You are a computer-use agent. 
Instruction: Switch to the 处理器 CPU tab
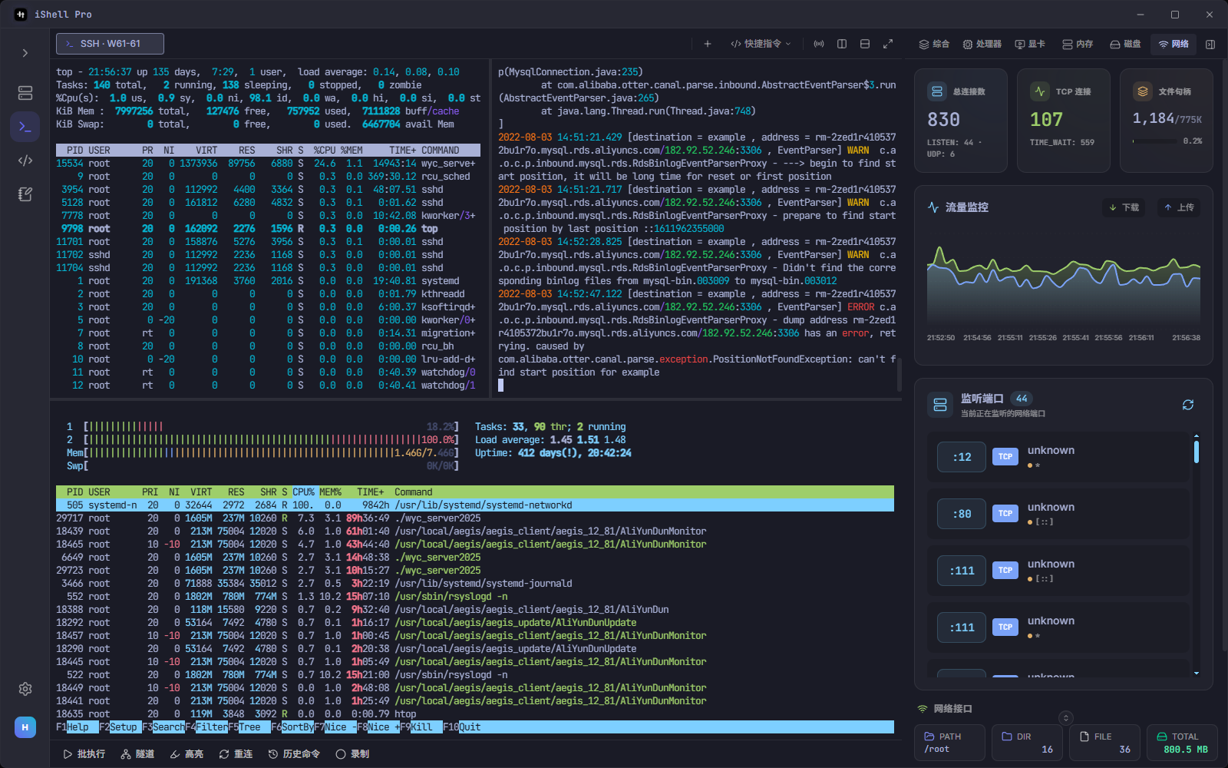point(982,45)
